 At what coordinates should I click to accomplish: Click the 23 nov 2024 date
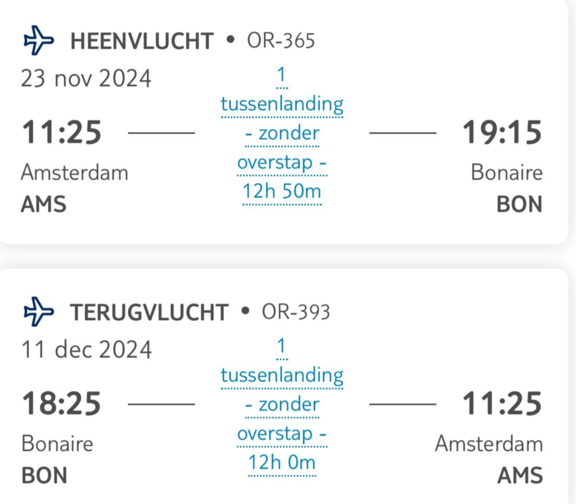pyautogui.click(x=86, y=79)
